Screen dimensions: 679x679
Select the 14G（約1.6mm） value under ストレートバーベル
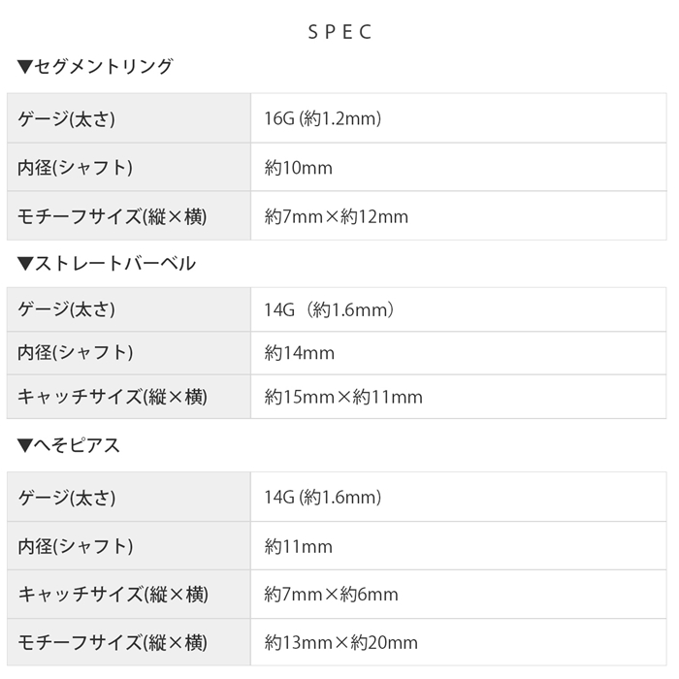pyautogui.click(x=329, y=309)
